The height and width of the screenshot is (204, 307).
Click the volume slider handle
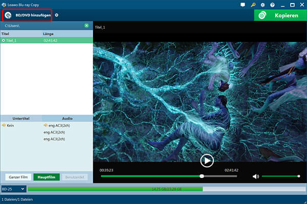(299, 176)
